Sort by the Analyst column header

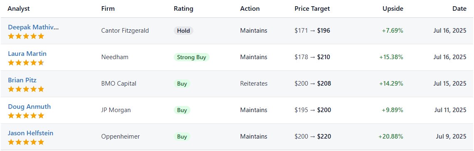[x=19, y=9]
